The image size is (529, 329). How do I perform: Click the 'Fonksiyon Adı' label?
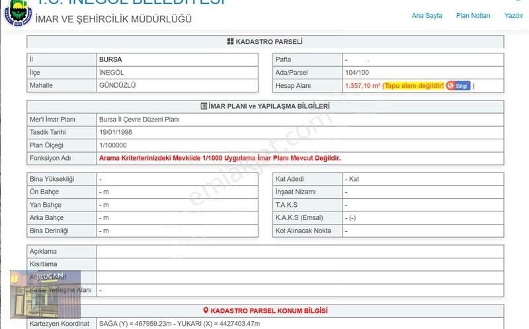[50, 158]
